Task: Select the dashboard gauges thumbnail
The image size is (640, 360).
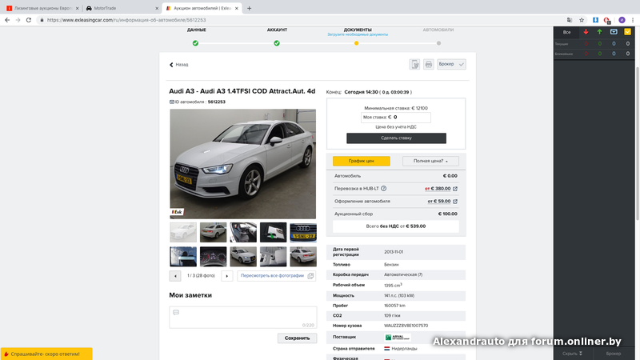Action: tap(213, 256)
